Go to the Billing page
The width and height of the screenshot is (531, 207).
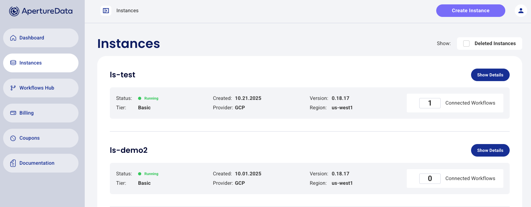click(27, 113)
